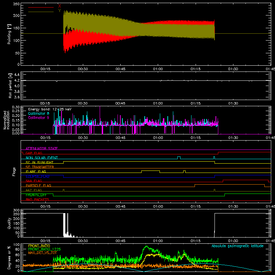Click the first A47_FLAG pulse
The height and width of the screenshot is (275, 275).
pyautogui.click(x=64, y=189)
